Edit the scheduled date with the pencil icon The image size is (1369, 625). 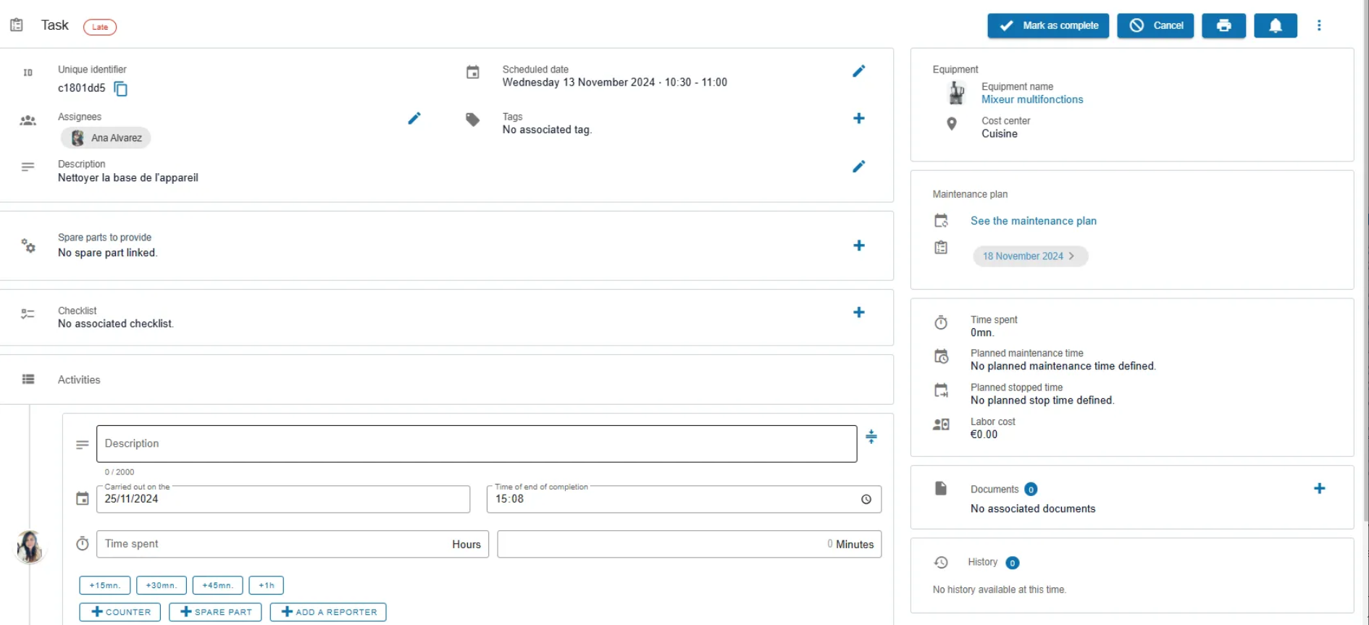(x=859, y=71)
